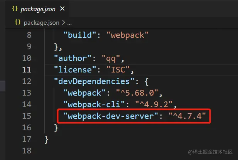Click the "build" key text

pos(80,35)
